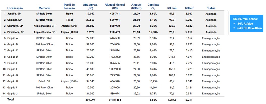Select the Piracicaba, SP location cell
Image resolution: width=266 pixels, height=104 pixels.
tap(16, 32)
